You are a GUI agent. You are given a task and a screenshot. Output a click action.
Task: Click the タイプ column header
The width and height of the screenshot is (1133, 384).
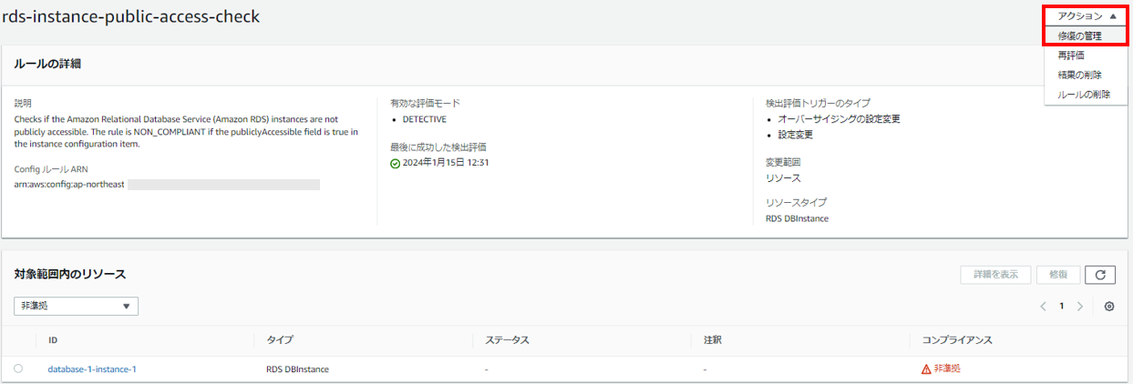point(280,339)
